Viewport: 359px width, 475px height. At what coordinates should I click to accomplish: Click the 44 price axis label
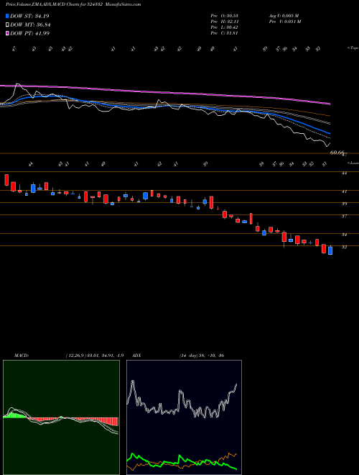tap(344, 173)
